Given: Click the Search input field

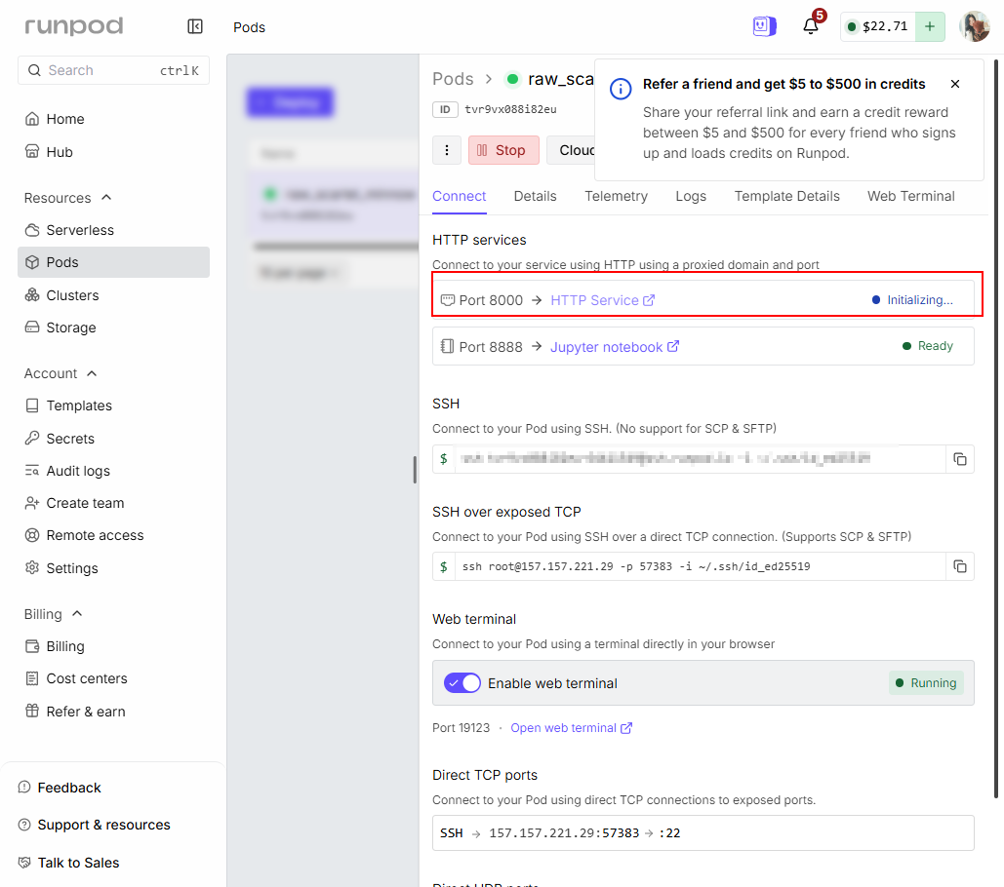Looking at the screenshot, I should [113, 70].
